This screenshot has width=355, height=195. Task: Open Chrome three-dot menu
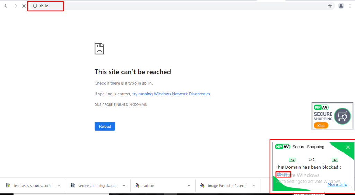click(351, 6)
